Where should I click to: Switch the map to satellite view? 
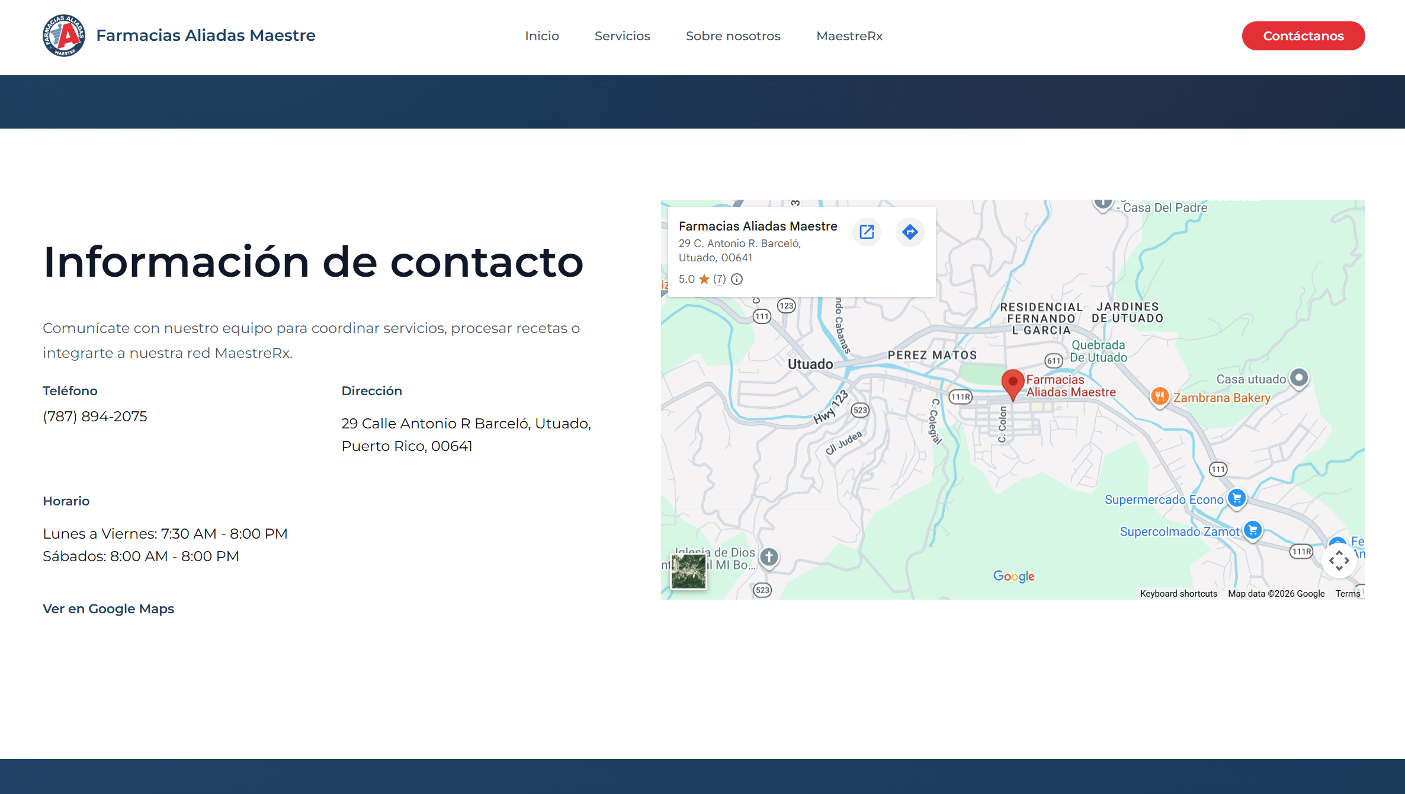click(x=688, y=571)
